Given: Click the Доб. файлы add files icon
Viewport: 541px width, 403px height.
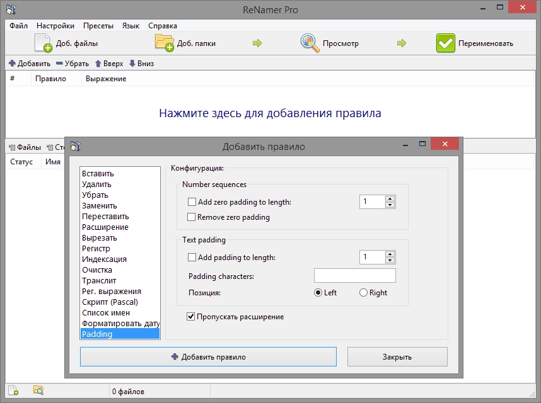Looking at the screenshot, I should pyautogui.click(x=43, y=43).
